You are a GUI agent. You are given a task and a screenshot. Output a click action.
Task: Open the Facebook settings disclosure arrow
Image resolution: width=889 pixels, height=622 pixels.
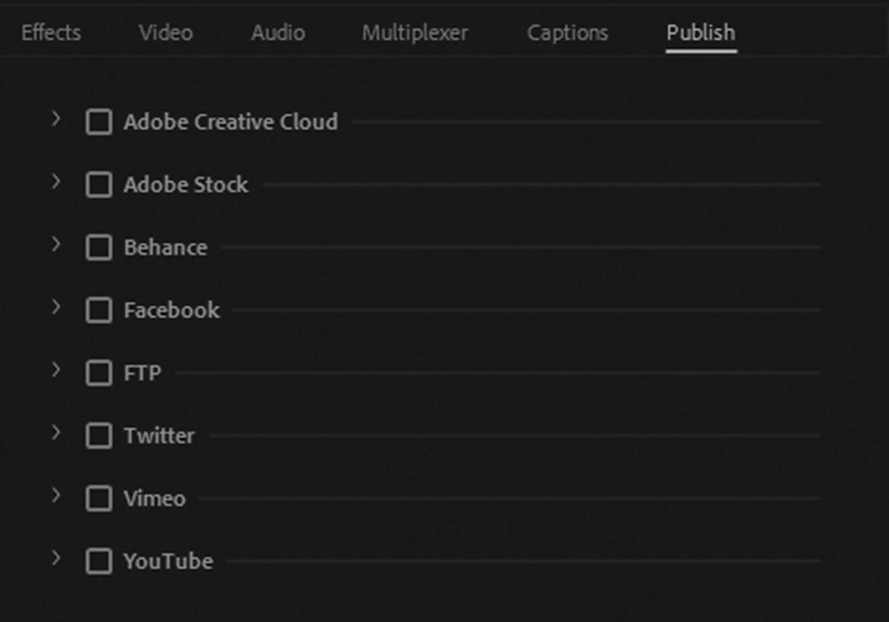56,308
